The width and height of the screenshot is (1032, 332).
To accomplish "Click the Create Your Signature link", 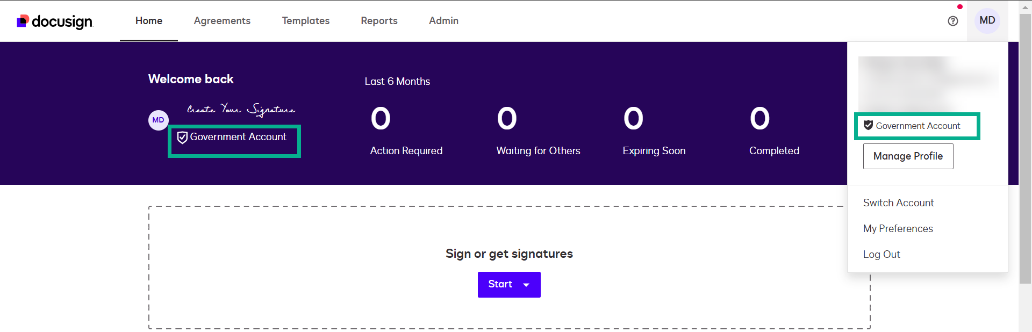I will pyautogui.click(x=241, y=110).
